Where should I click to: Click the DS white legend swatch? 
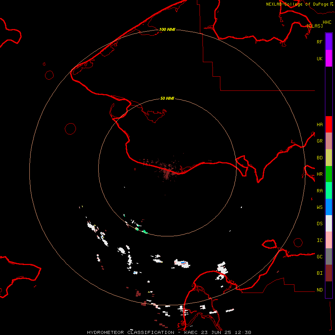(x=329, y=223)
